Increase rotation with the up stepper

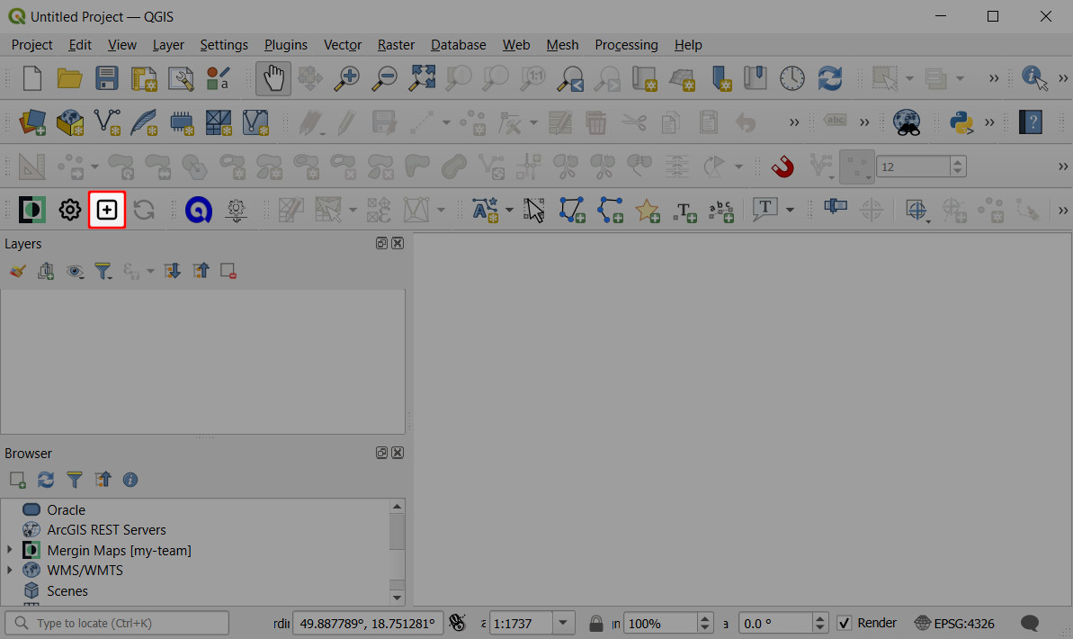pyautogui.click(x=819, y=618)
